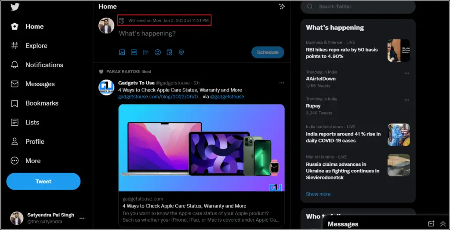The image size is (450, 230).
Task: Open account menu next to Satyendra Pal Singh
Action: click(82, 218)
